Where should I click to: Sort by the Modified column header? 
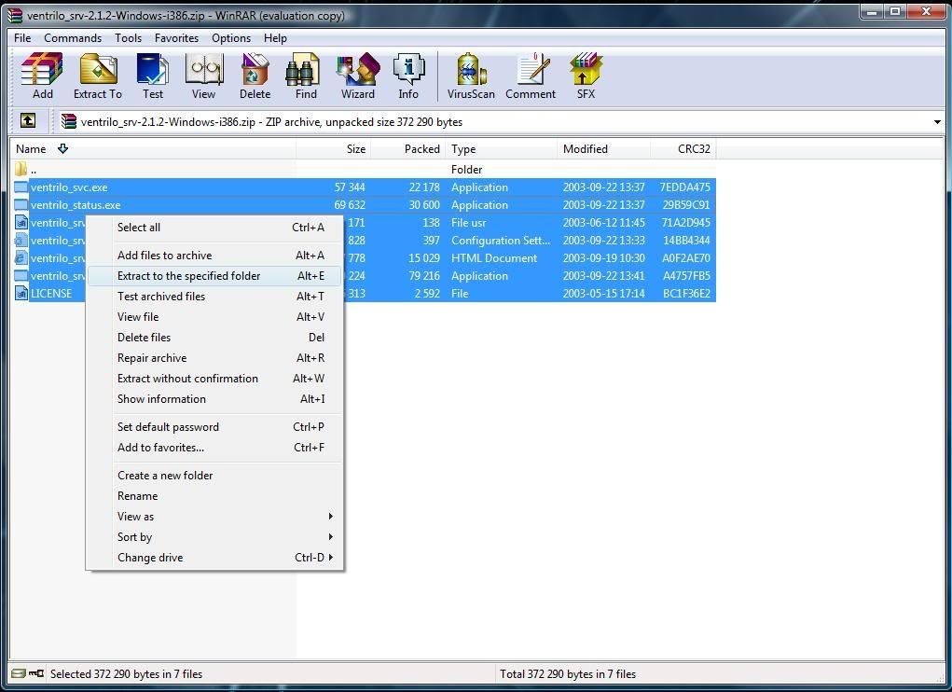pos(603,148)
